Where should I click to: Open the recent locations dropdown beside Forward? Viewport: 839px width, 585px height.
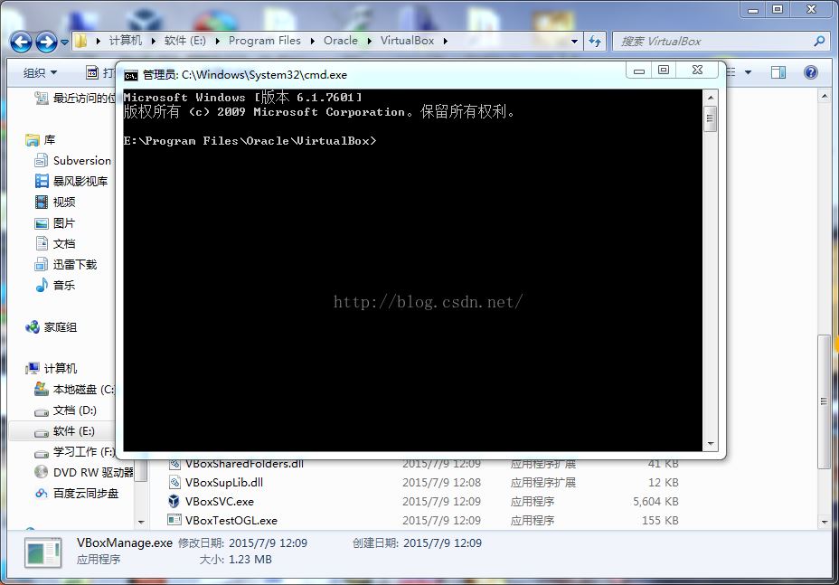tap(64, 42)
